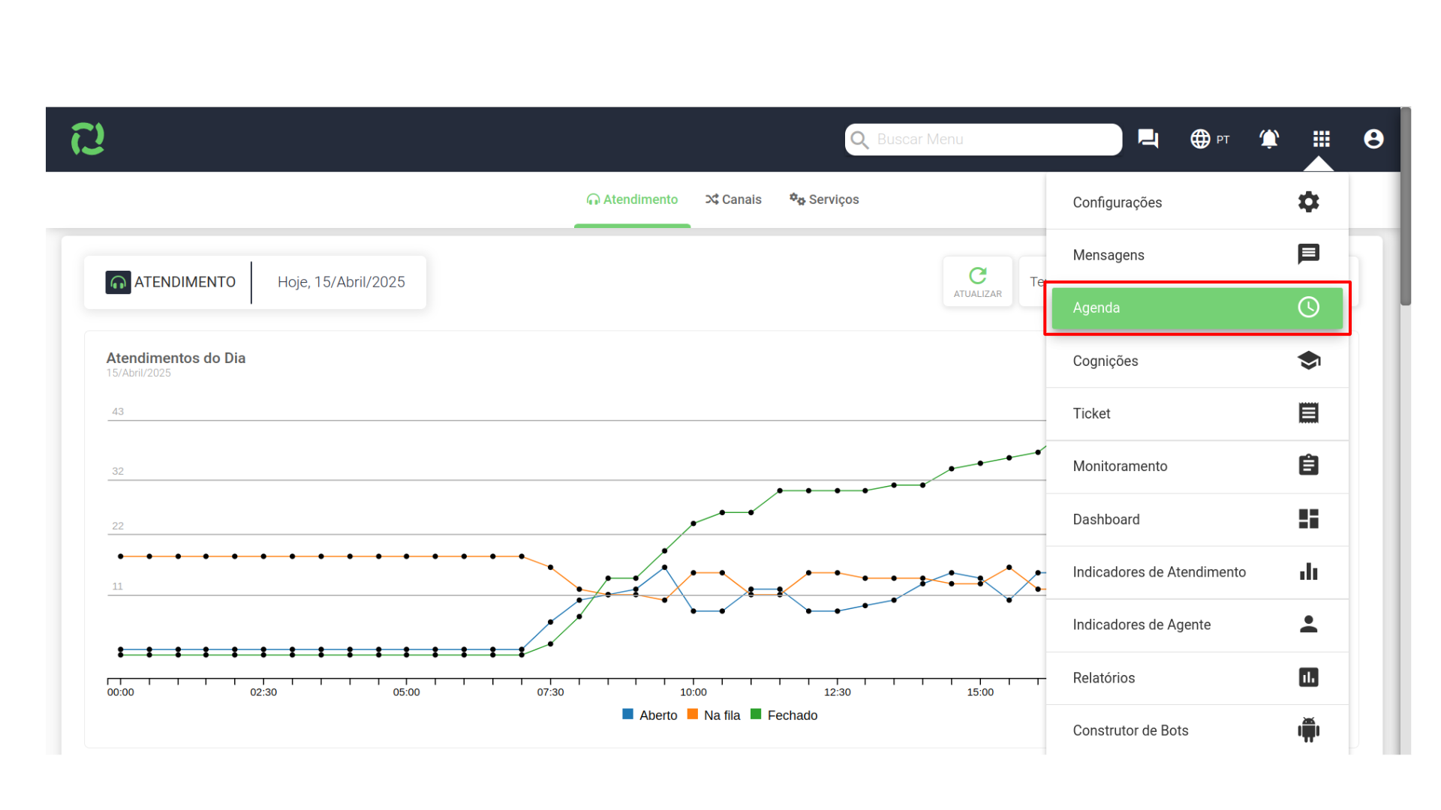Open Indicadores de Atendimento menu entry

(x=1197, y=572)
